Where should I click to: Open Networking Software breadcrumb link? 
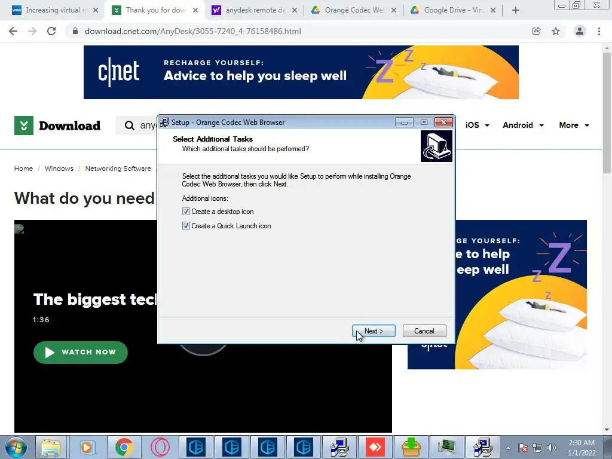tap(118, 169)
